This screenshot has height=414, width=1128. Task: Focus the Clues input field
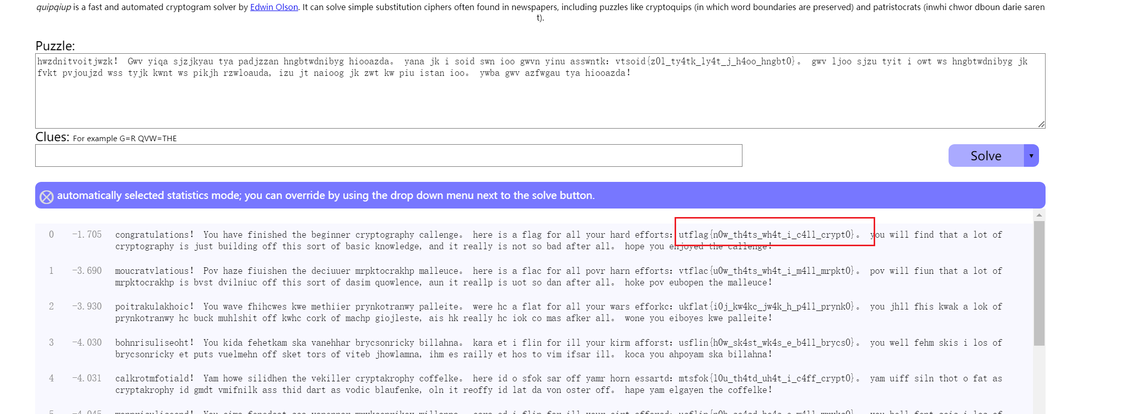389,156
